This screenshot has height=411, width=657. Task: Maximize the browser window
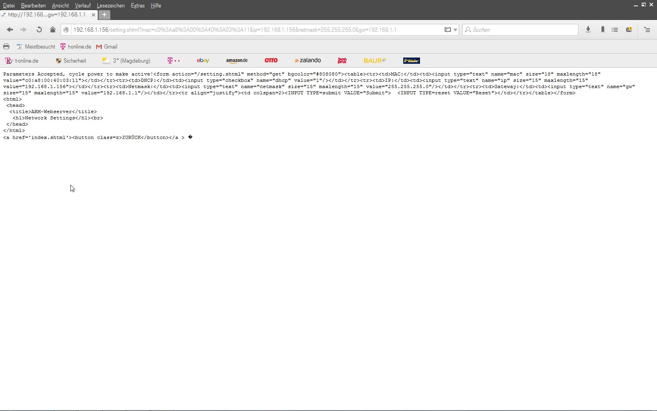[643, 5]
